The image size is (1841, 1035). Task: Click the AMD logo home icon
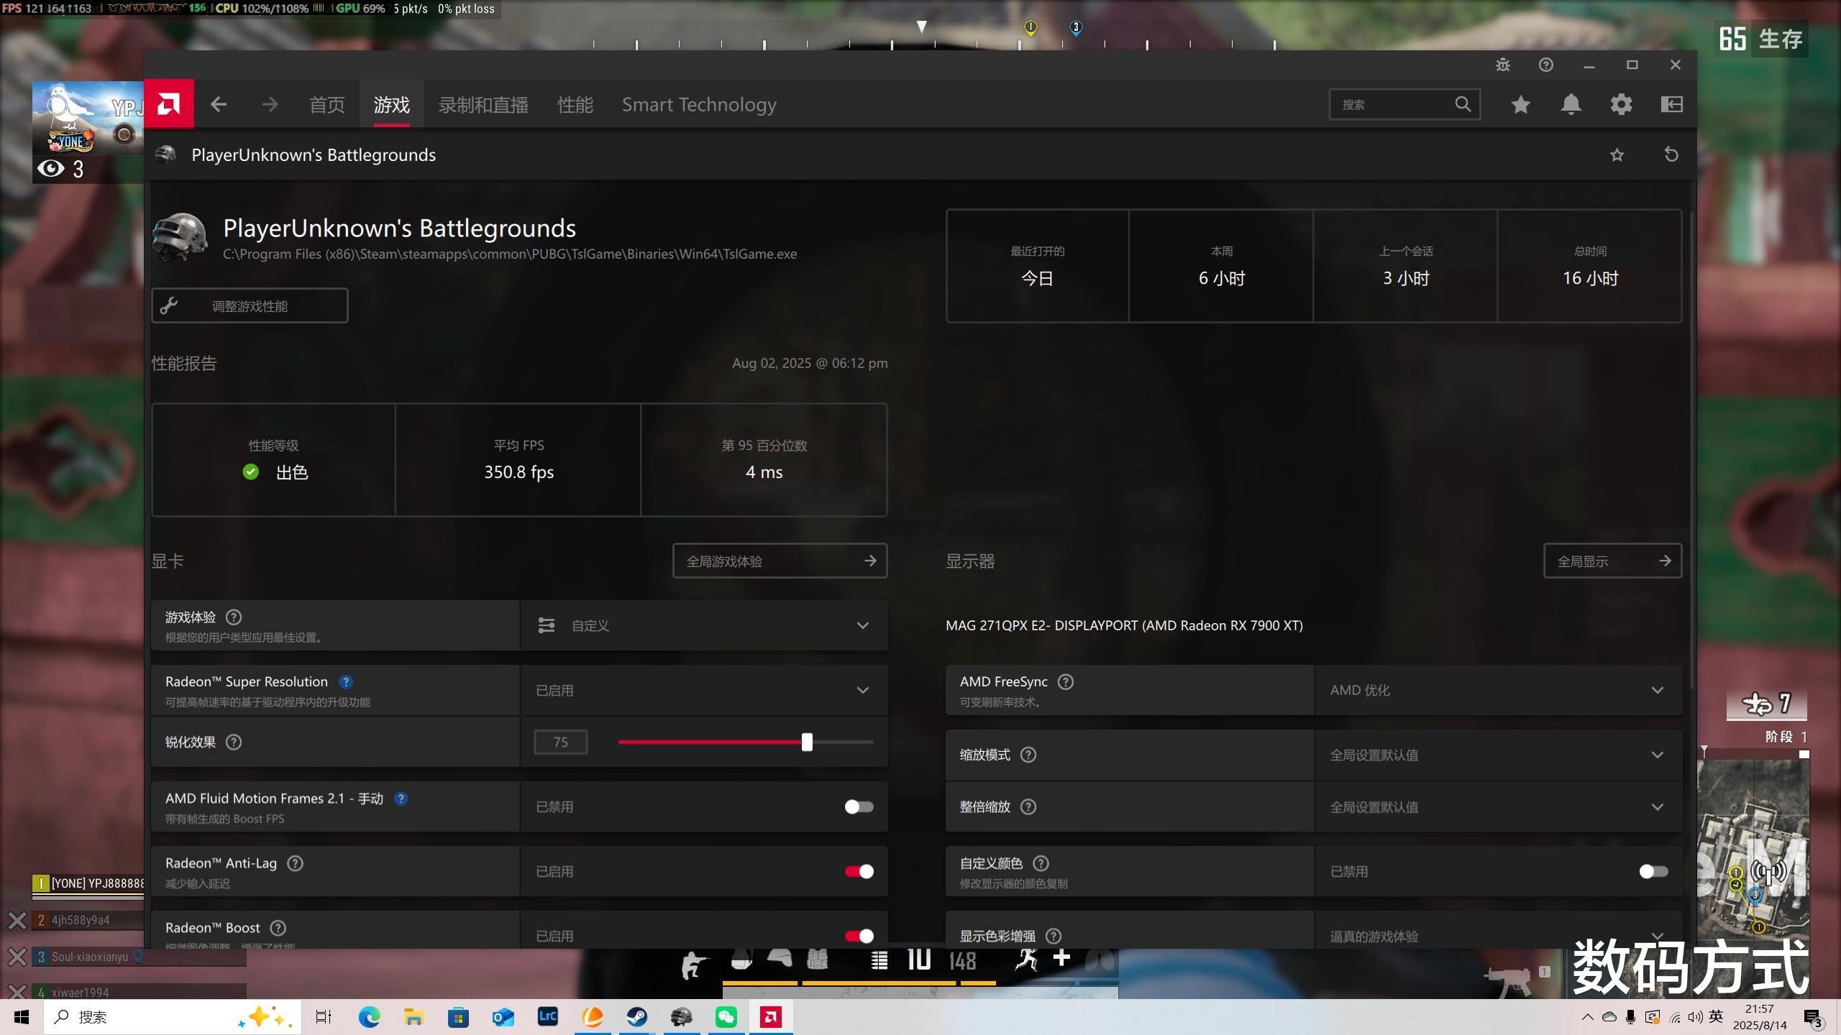(x=168, y=104)
